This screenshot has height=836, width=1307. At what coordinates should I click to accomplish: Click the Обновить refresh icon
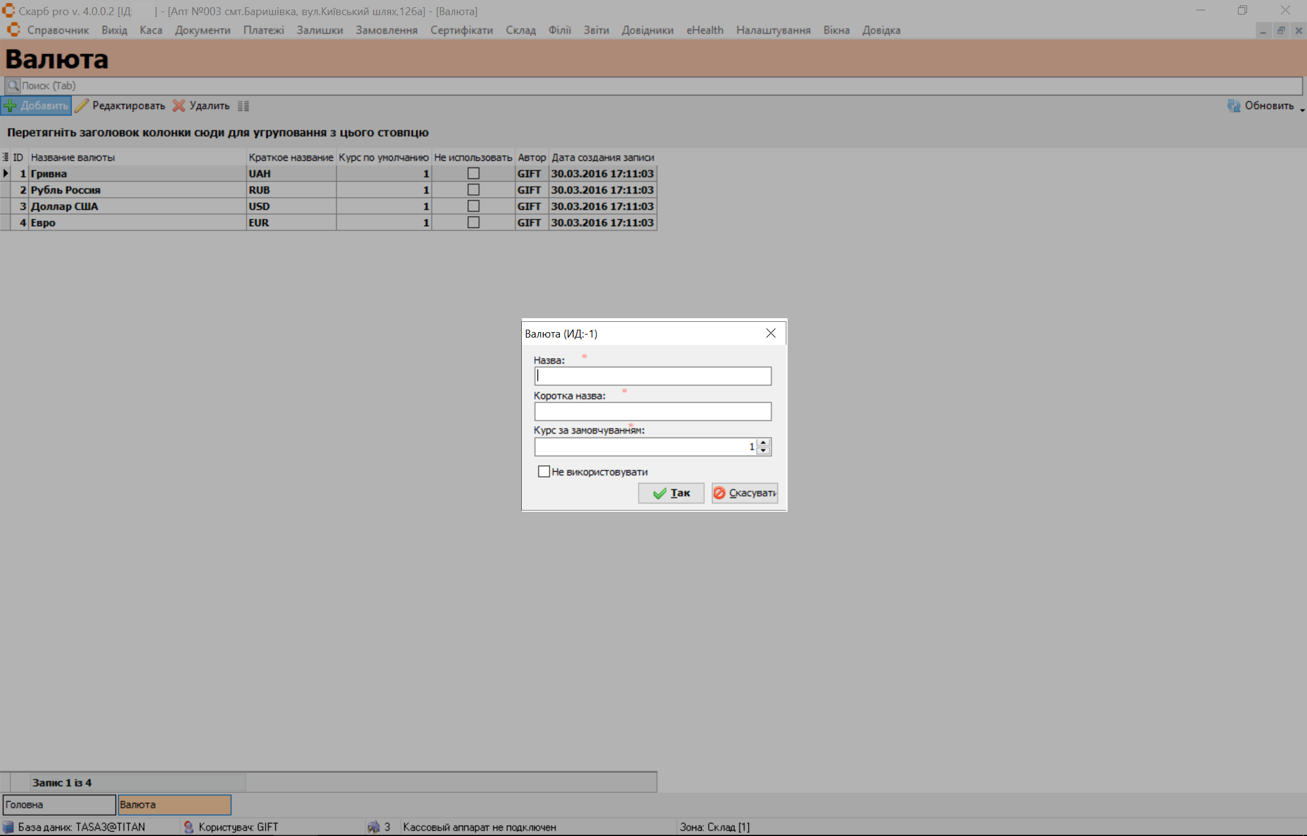click(x=1234, y=106)
